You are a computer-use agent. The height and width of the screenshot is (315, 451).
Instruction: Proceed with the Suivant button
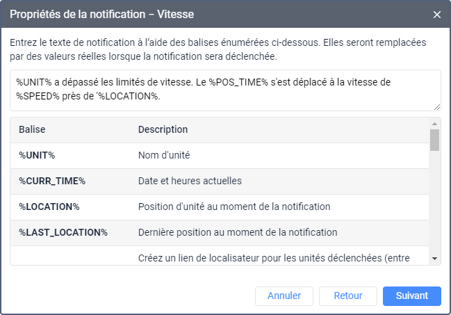[x=411, y=296]
